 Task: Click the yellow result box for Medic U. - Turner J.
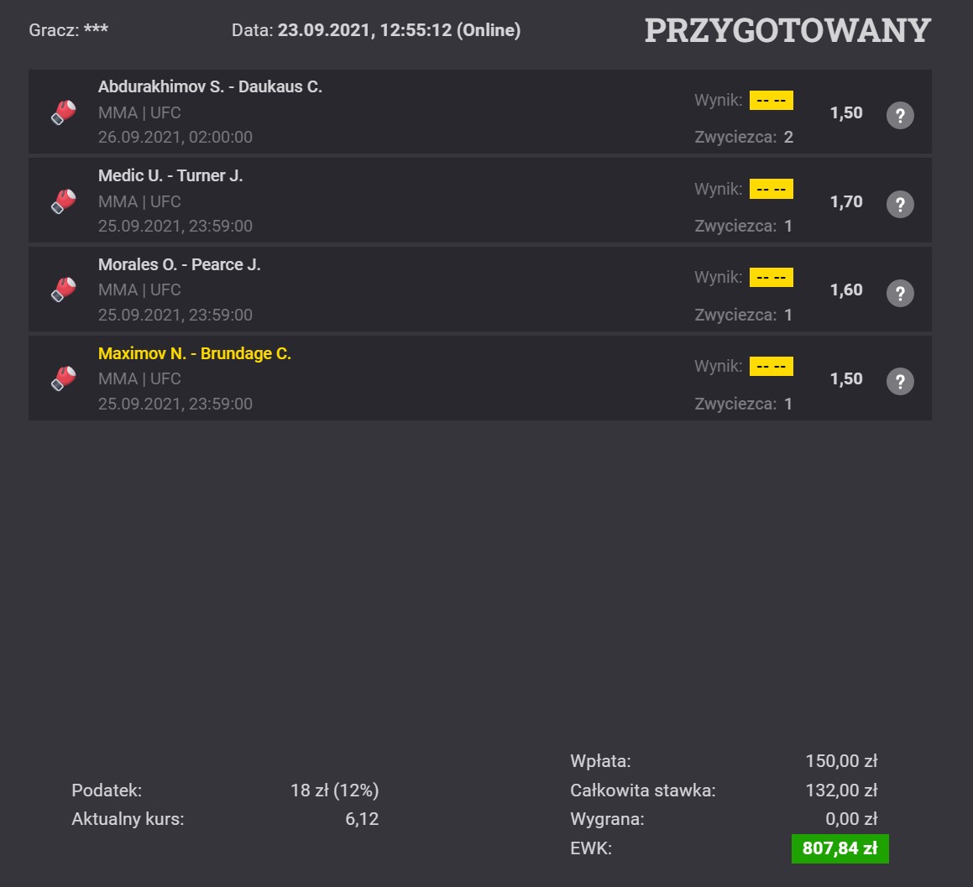(x=772, y=189)
